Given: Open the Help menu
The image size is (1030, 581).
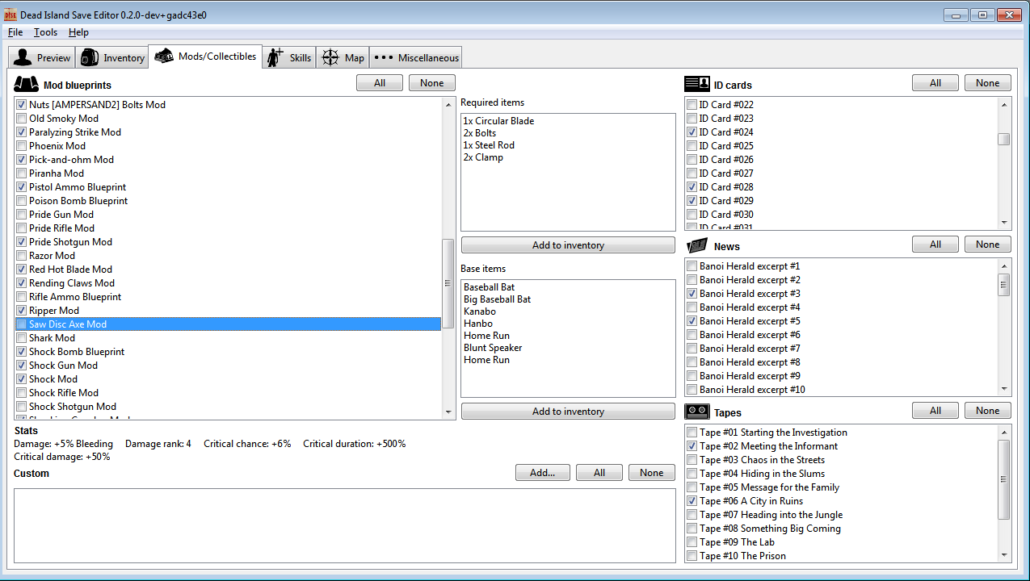Looking at the screenshot, I should (x=78, y=32).
